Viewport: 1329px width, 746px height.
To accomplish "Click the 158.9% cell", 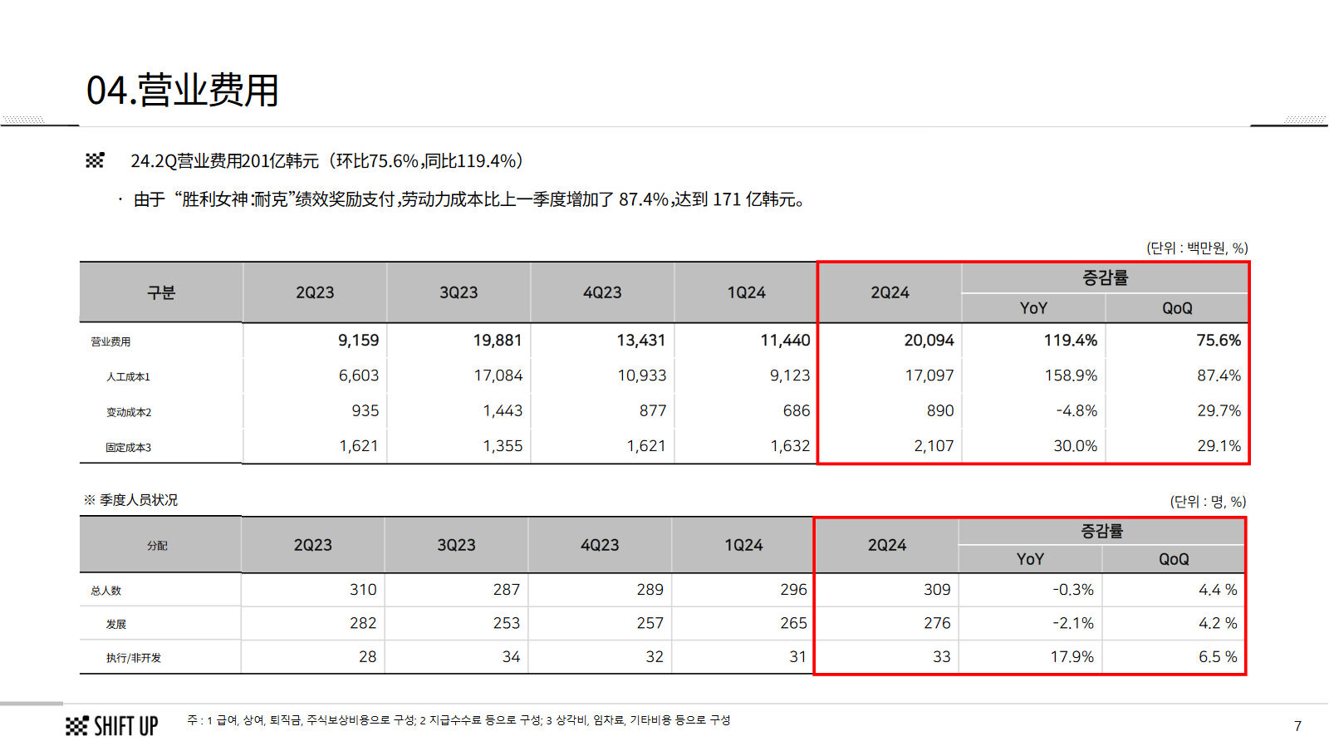I will (x=1071, y=375).
